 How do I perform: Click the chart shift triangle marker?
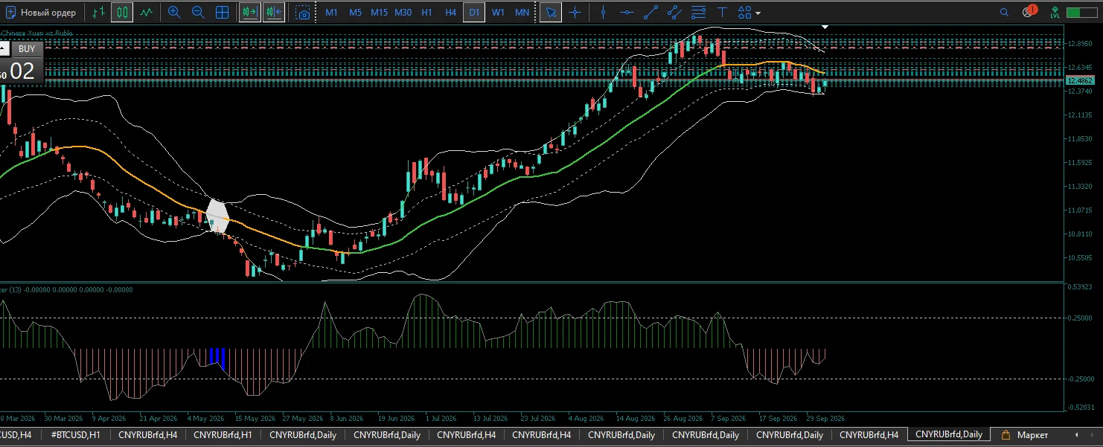[825, 27]
